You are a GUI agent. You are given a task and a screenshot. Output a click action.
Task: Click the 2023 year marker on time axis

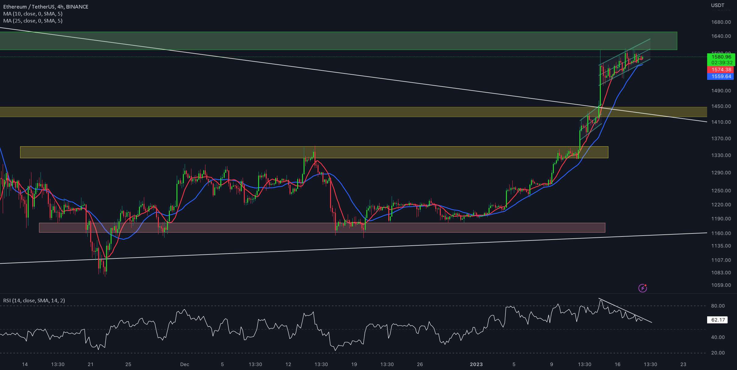476,364
